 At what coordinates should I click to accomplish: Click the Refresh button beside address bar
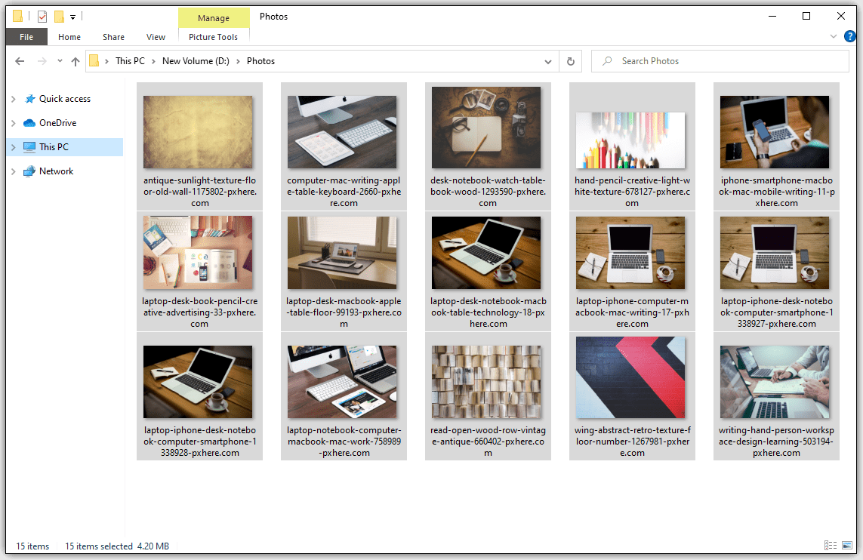pos(571,61)
